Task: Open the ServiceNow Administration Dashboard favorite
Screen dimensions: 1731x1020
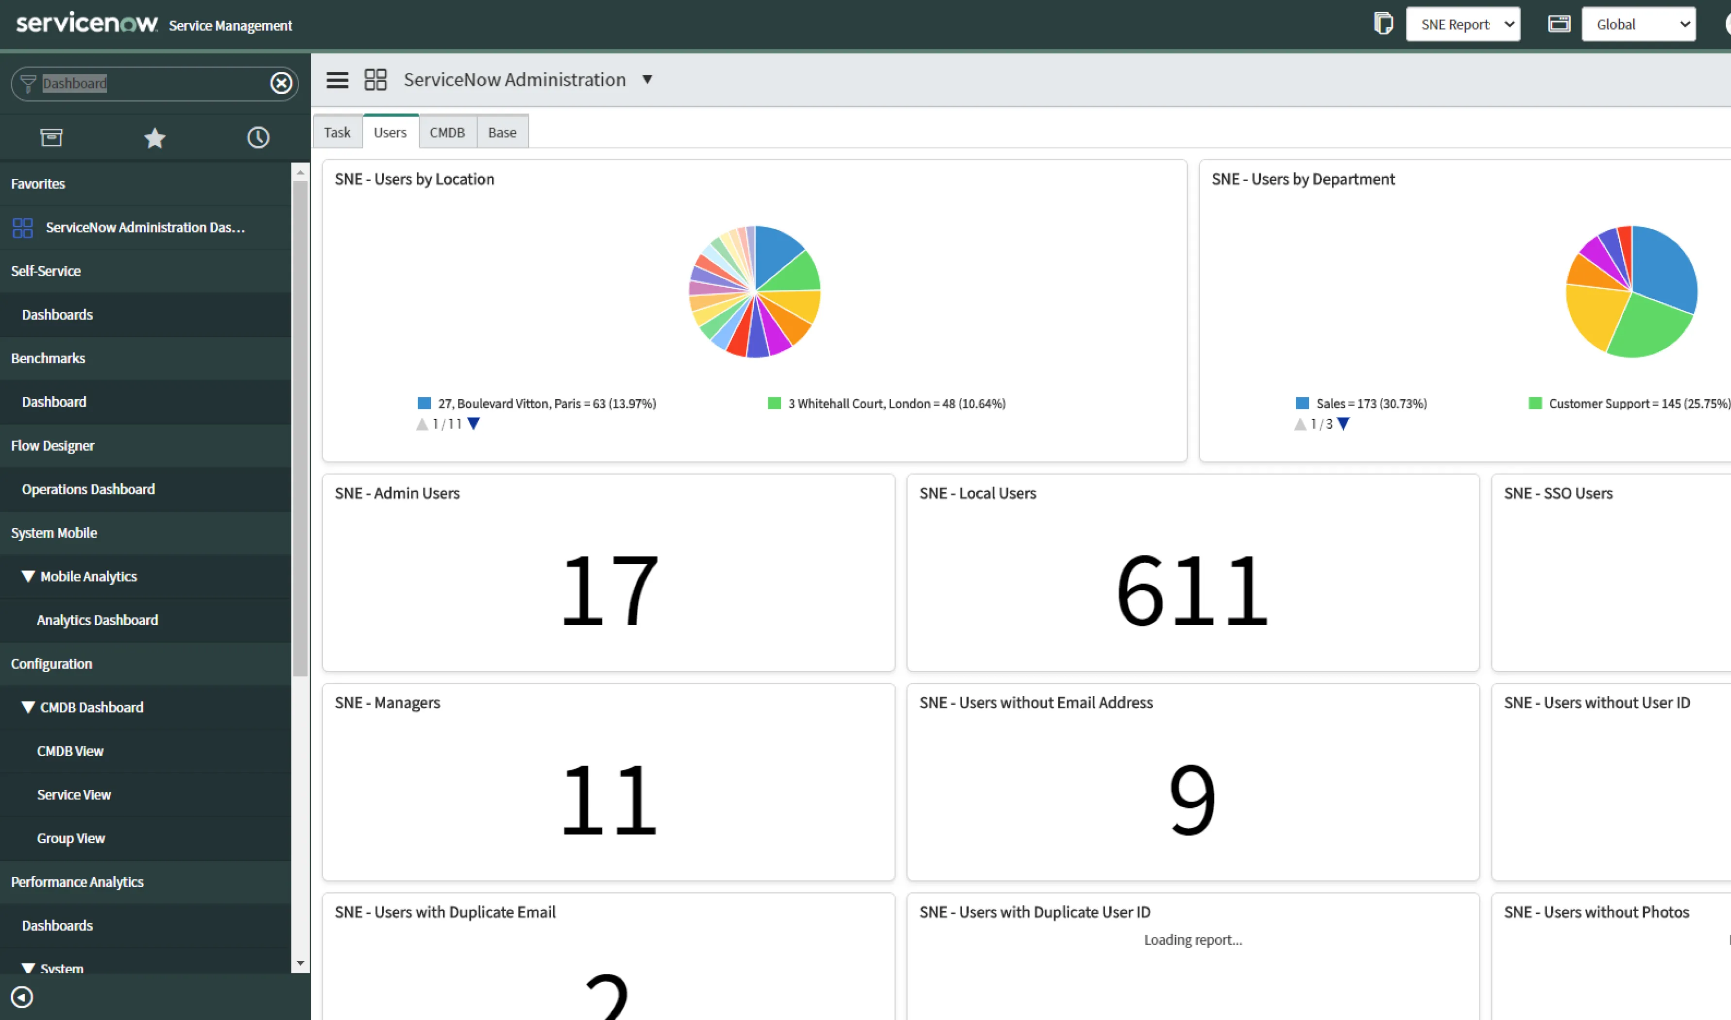Action: [144, 227]
